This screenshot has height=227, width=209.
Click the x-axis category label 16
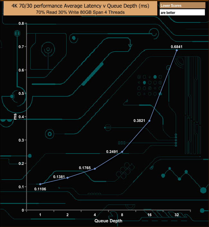[x=150, y=215]
